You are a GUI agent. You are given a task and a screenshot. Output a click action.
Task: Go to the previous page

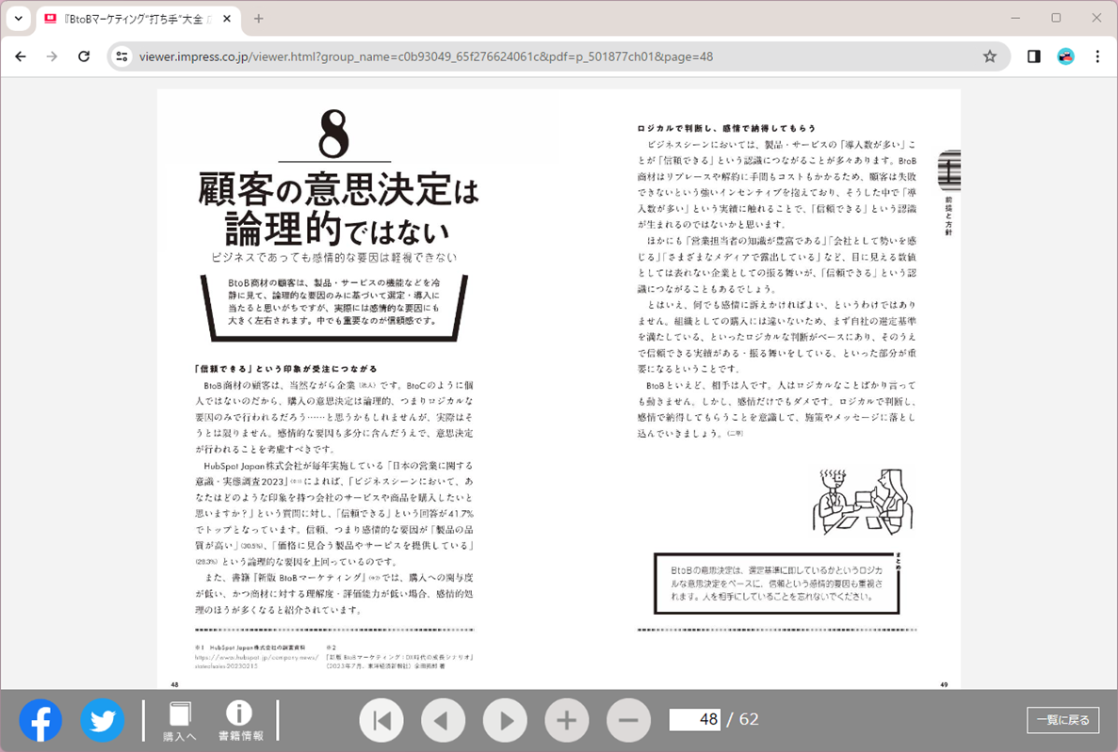point(443,720)
